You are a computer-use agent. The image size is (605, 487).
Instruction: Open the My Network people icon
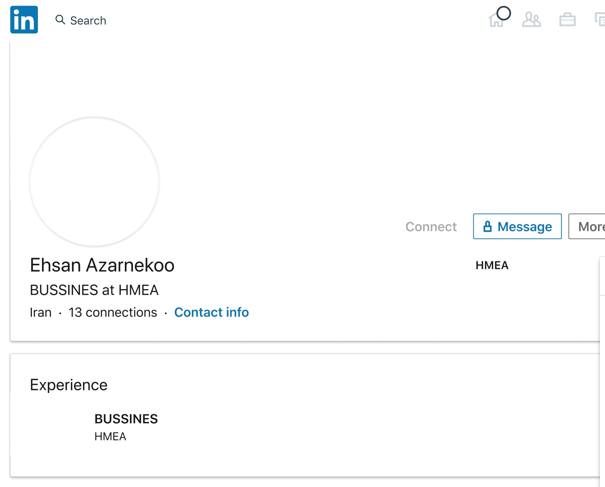click(531, 19)
